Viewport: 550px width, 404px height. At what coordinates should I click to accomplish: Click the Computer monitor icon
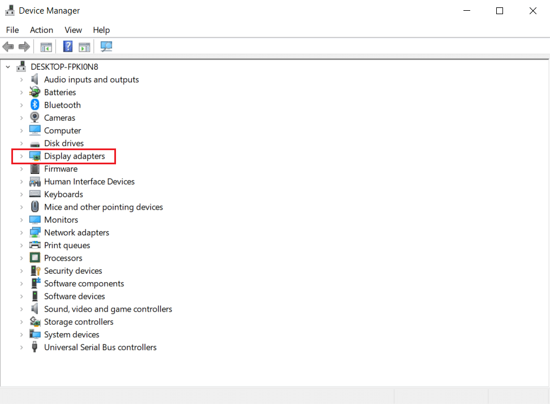[x=35, y=130]
